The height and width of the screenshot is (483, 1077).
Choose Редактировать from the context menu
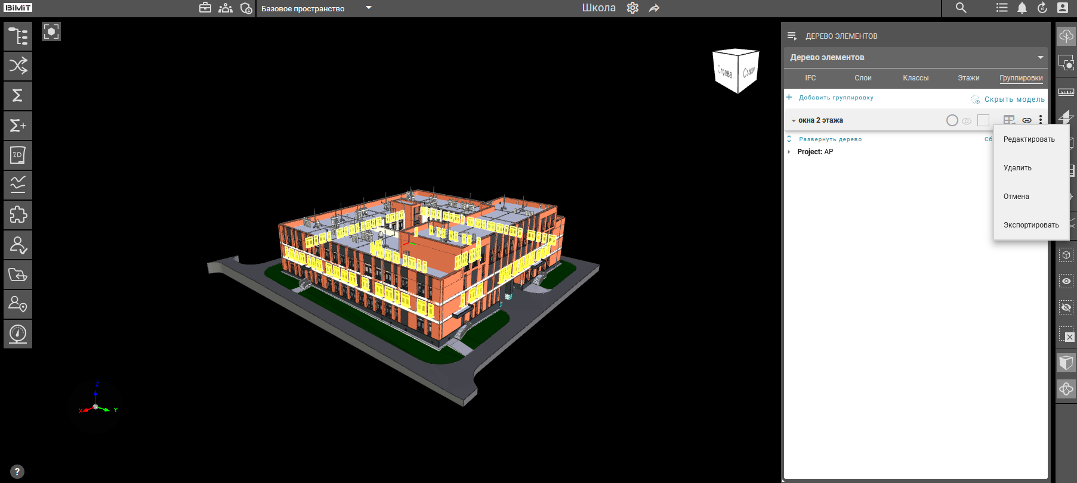[x=1029, y=139]
